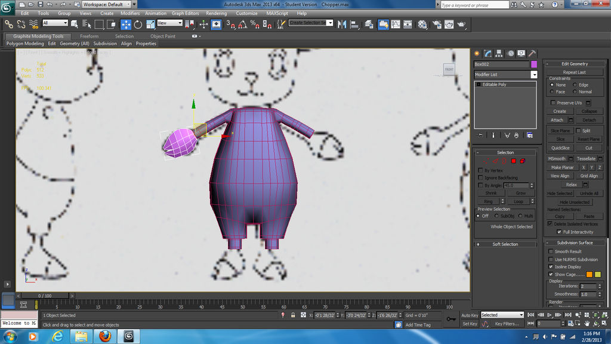Click Pin Stack icon under modifier stack
This screenshot has width=611, height=344.
(x=480, y=135)
